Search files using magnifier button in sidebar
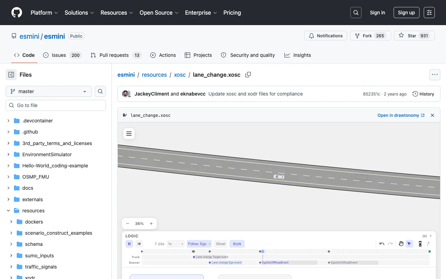The width and height of the screenshot is (446, 279). pos(100,91)
